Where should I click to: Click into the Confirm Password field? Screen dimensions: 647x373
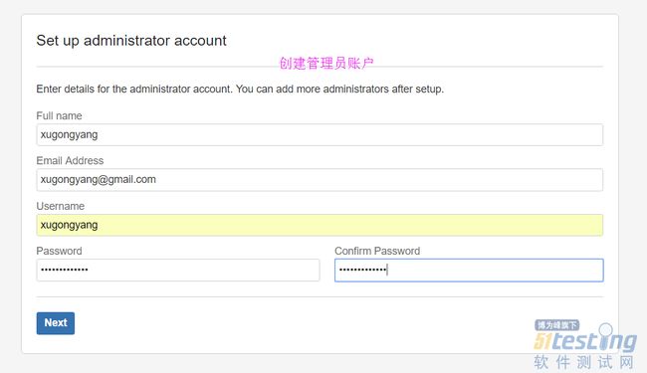point(469,270)
